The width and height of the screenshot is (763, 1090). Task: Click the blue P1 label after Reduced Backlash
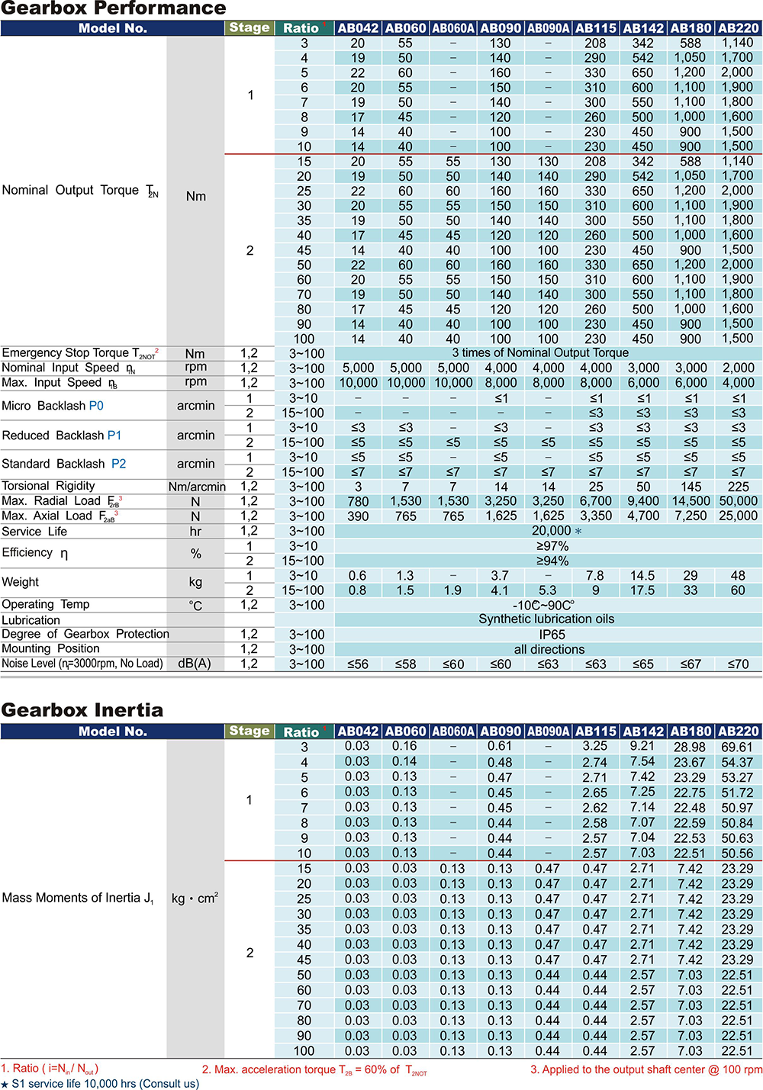pyautogui.click(x=114, y=436)
